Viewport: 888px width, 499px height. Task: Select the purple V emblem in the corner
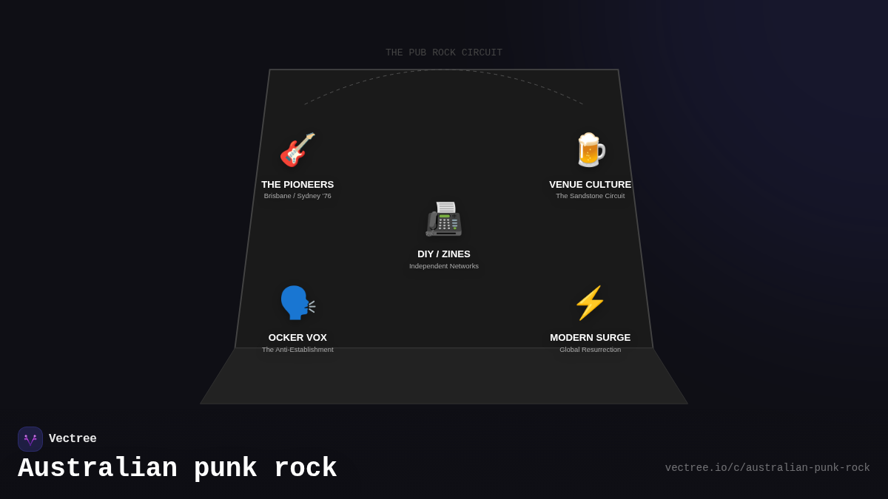(x=30, y=438)
